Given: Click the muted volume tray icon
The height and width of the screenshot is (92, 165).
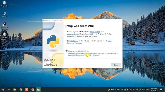Looking at the screenshot, I should coord(134,90).
